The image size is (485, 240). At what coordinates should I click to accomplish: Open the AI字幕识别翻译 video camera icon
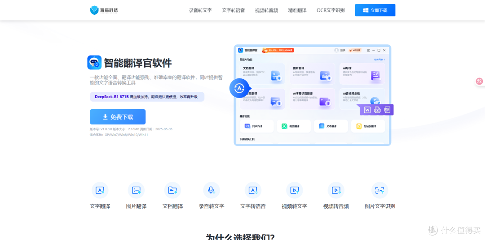coord(326,102)
